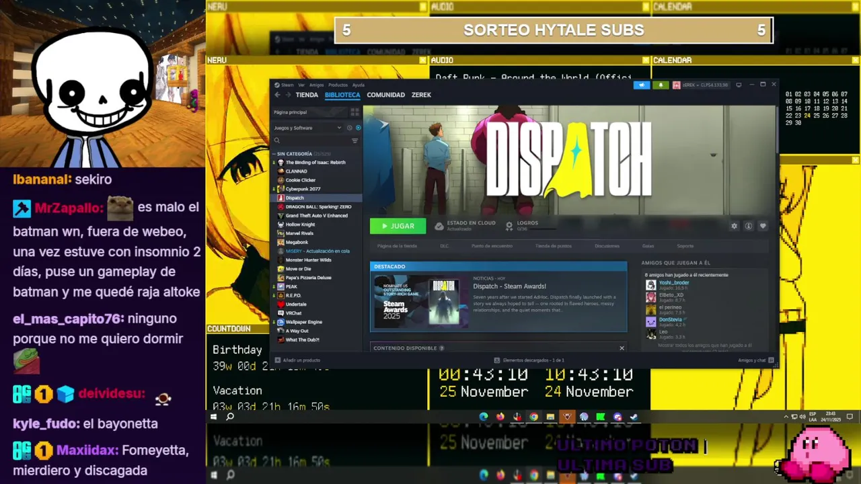Select Papa's Pizzeria Deluxe
Viewport: 861px width, 484px height.
[x=308, y=278]
